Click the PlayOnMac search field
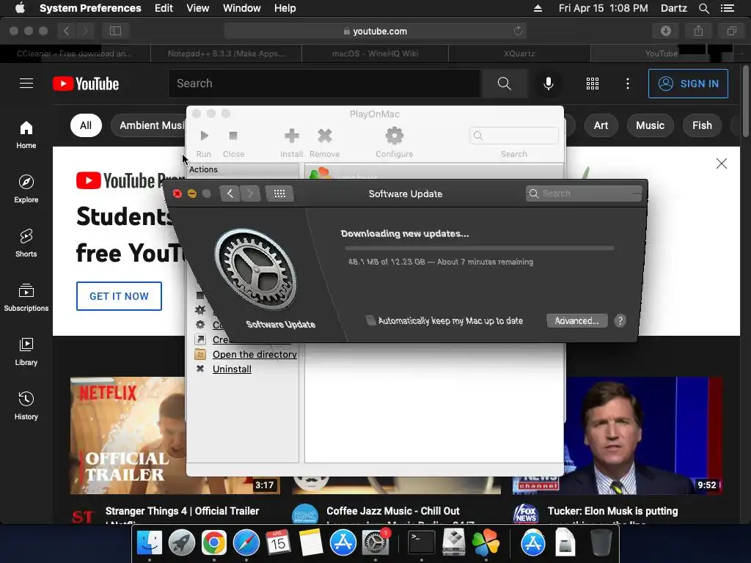The width and height of the screenshot is (751, 563). (x=514, y=136)
